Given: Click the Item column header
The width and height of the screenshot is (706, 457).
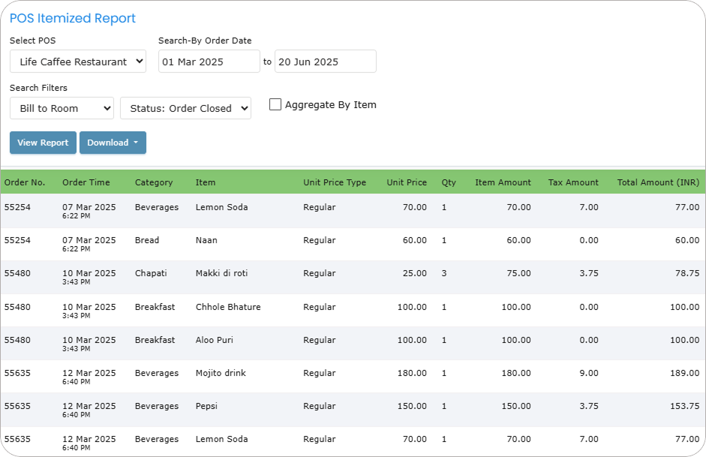Looking at the screenshot, I should pos(205,182).
